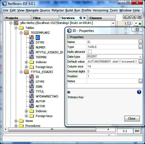Close the ID Properties dialog with X
The width and height of the screenshot is (145, 144).
[137, 29]
